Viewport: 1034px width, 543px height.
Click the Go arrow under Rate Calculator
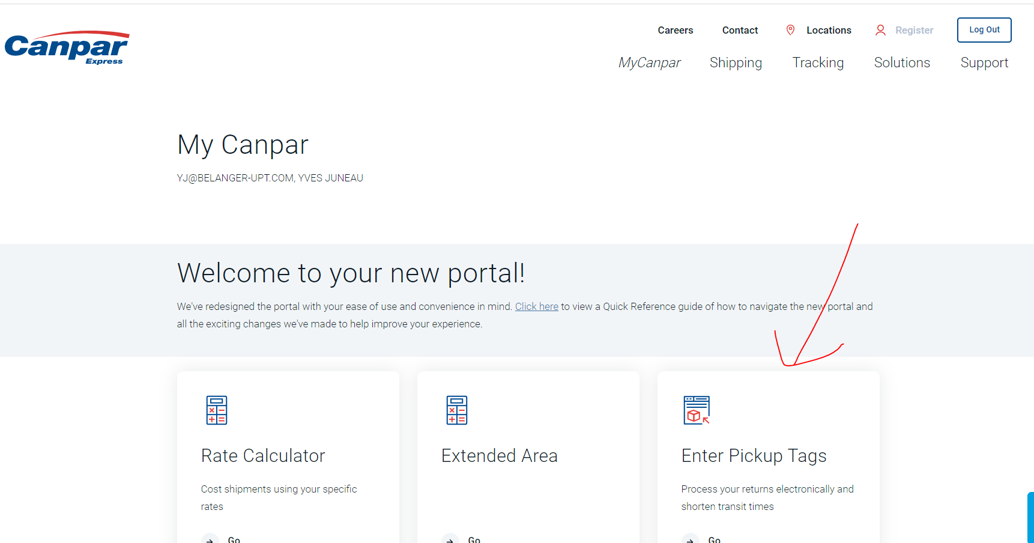click(x=210, y=539)
